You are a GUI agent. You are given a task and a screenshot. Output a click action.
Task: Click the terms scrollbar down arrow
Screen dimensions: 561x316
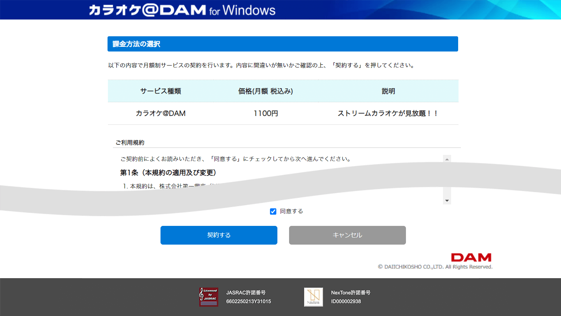pyautogui.click(x=447, y=201)
